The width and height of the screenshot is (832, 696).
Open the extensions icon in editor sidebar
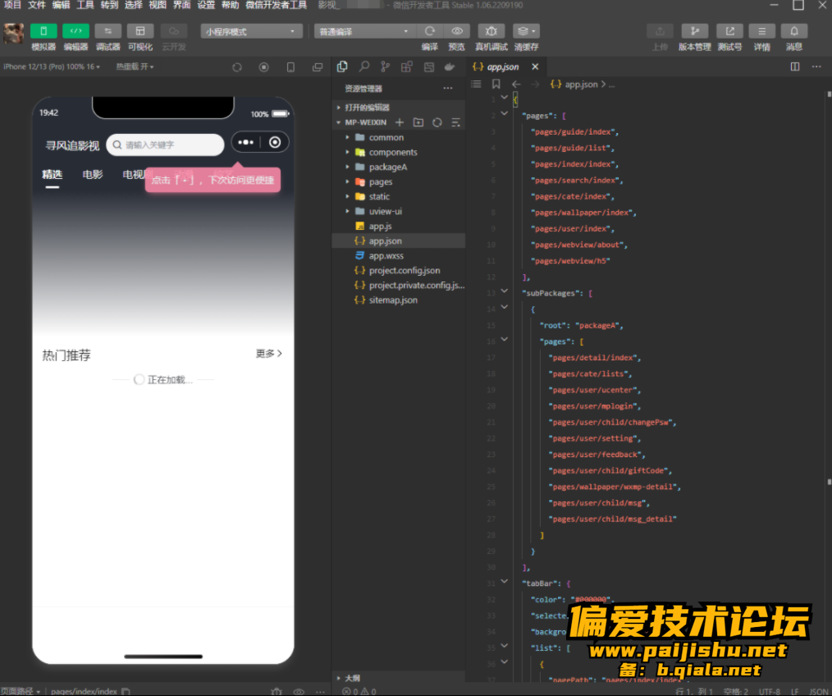[406, 67]
